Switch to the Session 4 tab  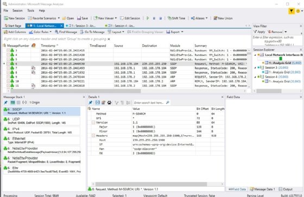[119, 26]
